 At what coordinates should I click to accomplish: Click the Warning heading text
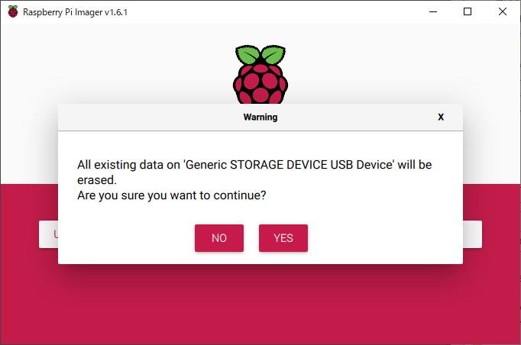(x=260, y=118)
